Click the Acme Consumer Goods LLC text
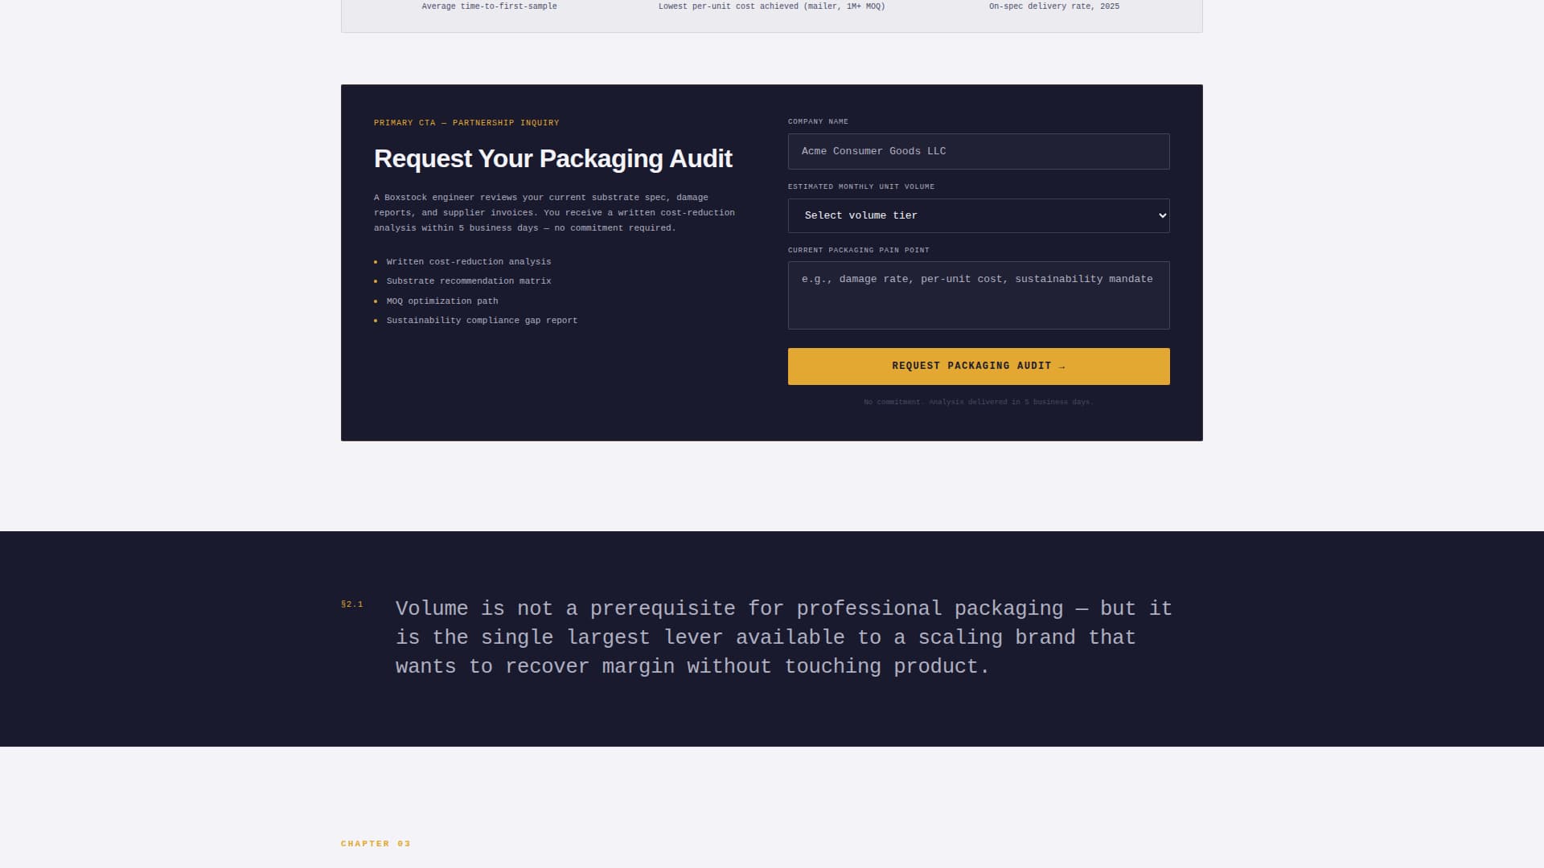Screen dimensions: 1544x868 (x=873, y=151)
